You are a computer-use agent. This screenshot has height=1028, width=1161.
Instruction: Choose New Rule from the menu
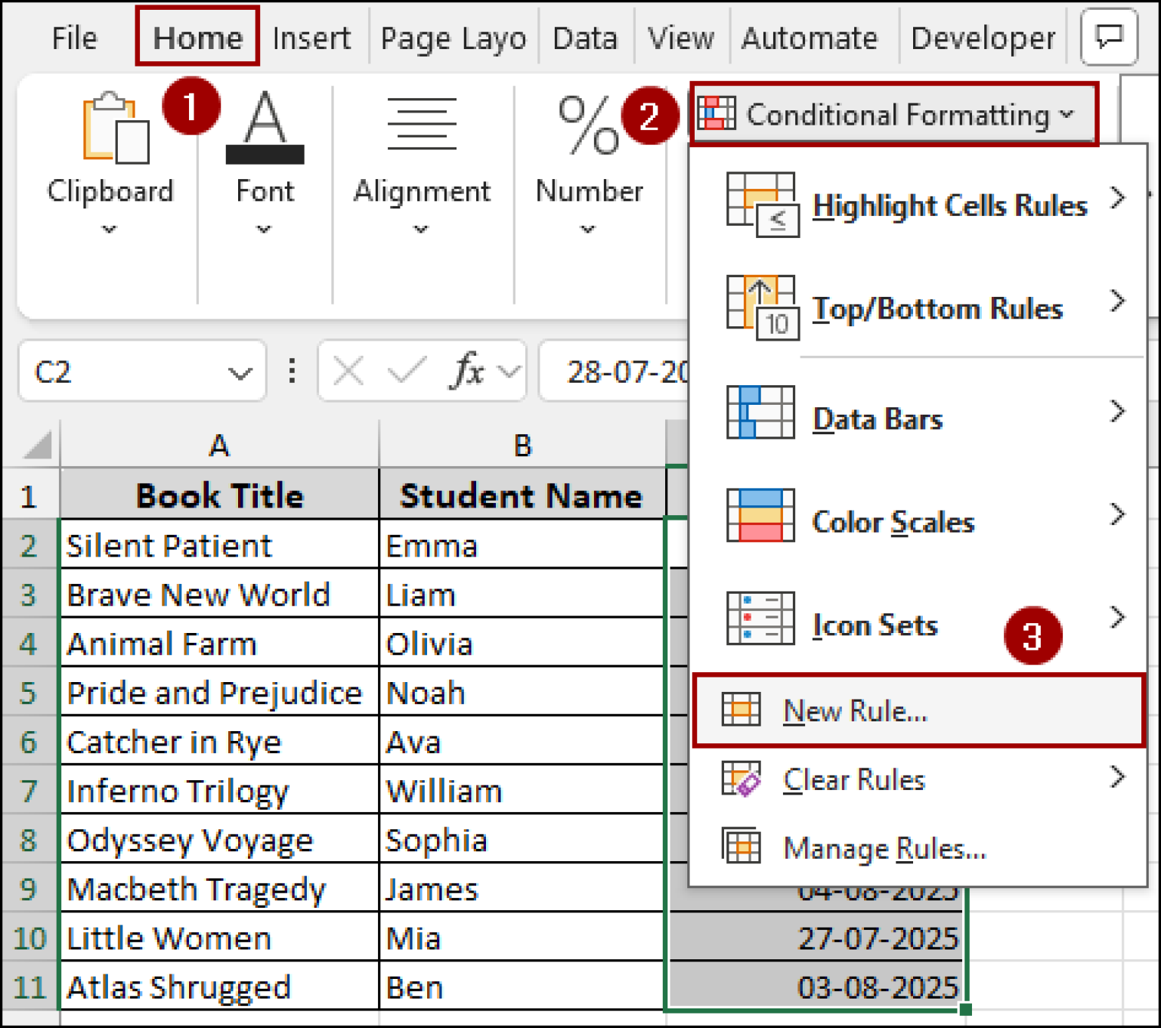854,711
